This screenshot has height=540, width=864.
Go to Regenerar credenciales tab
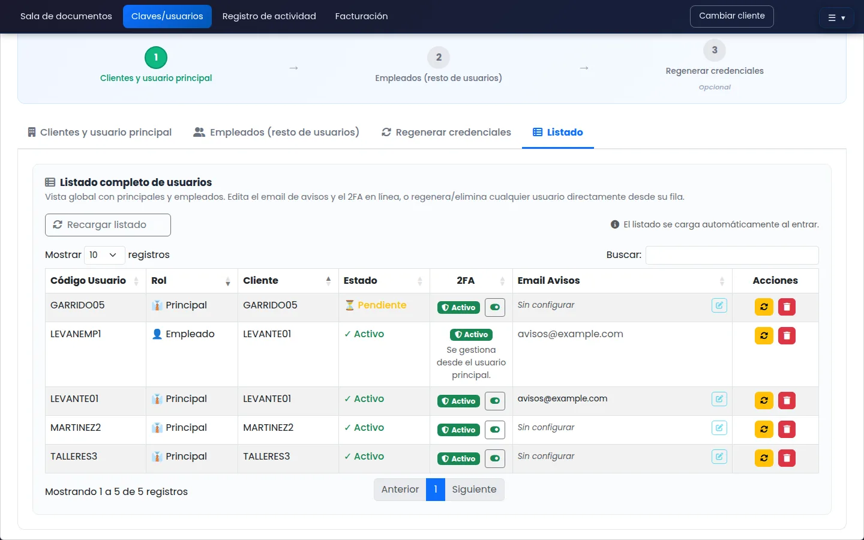tap(446, 132)
